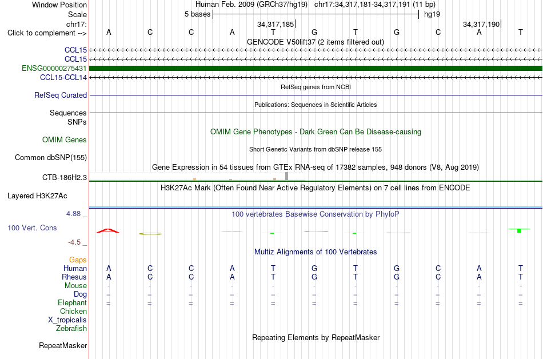Click the chr17: ruler label

point(77,24)
